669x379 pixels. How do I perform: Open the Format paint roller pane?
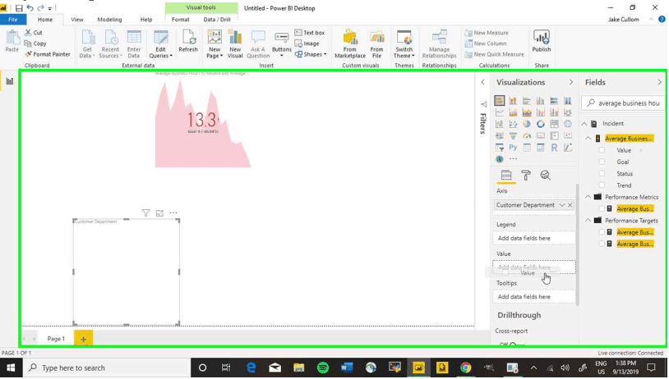tap(526, 176)
